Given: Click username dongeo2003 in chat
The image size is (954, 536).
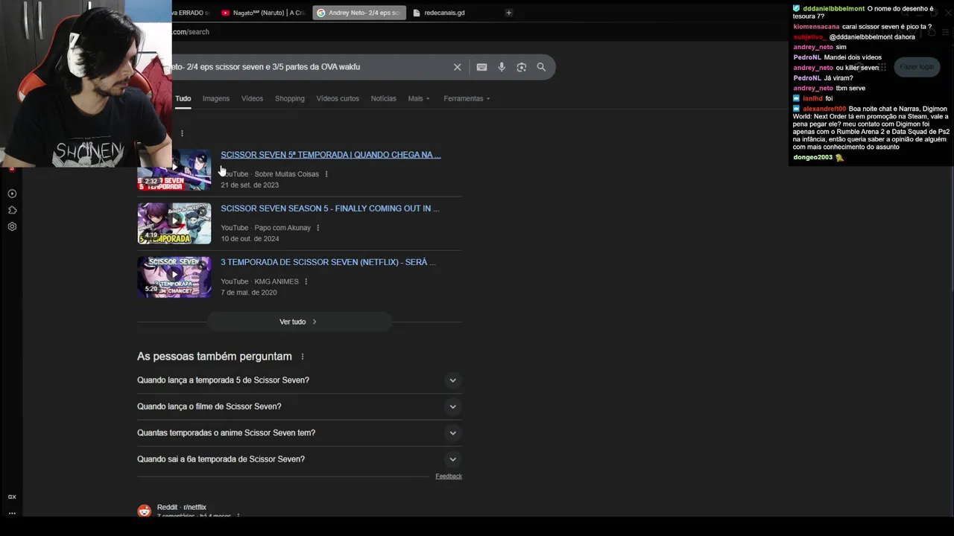Looking at the screenshot, I should [813, 158].
